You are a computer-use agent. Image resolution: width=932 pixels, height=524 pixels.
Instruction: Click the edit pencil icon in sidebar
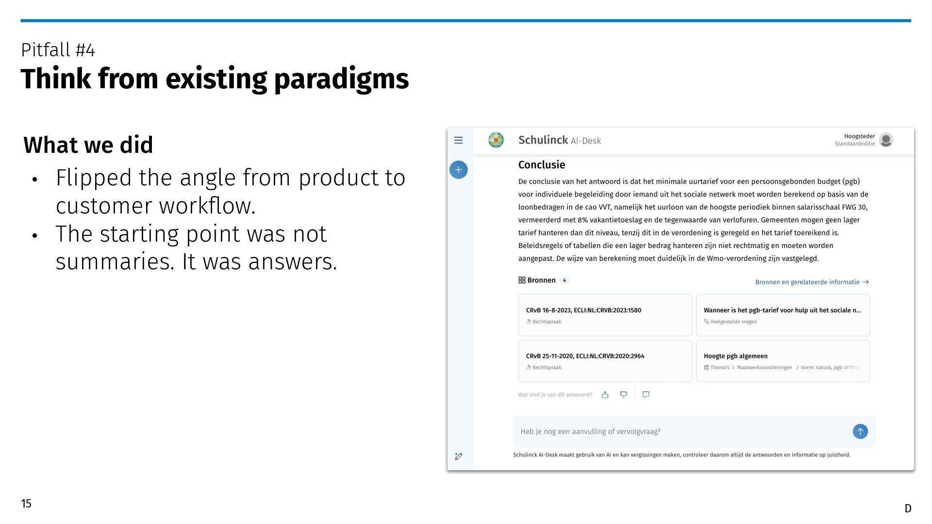(458, 456)
